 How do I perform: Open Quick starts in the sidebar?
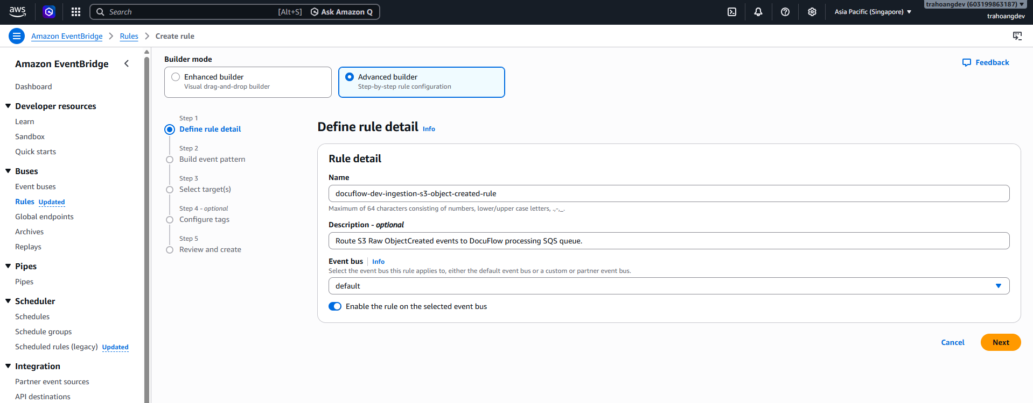[36, 152]
